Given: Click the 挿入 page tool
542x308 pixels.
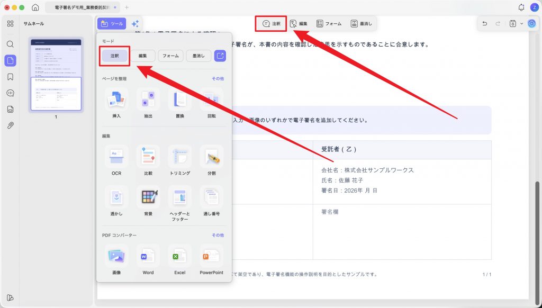Looking at the screenshot, I should click(x=116, y=103).
